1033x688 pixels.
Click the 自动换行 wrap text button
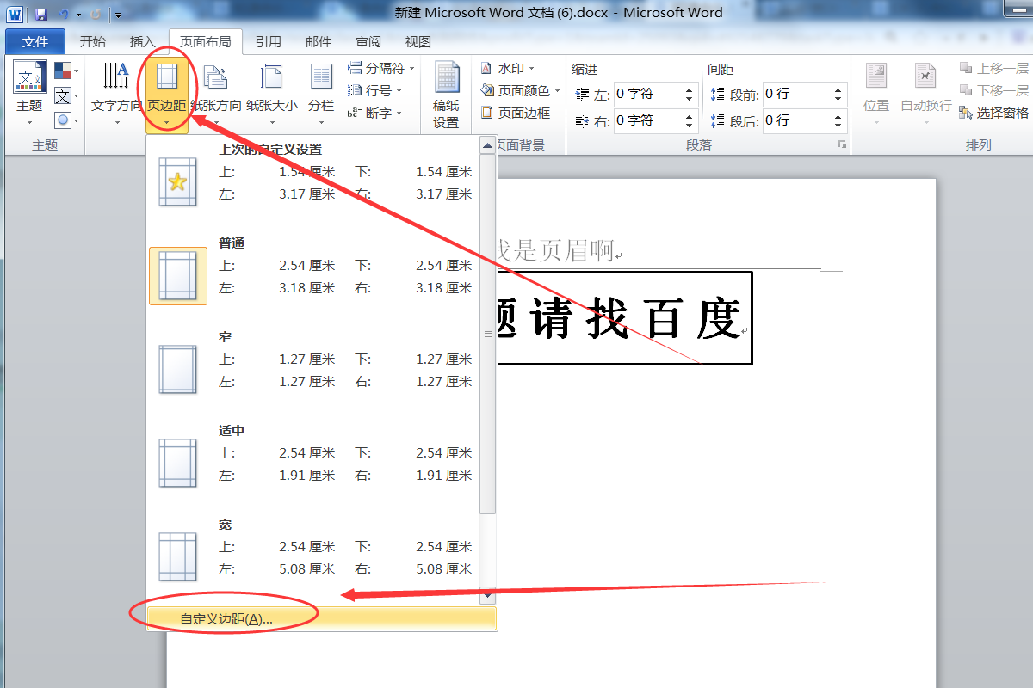point(926,95)
